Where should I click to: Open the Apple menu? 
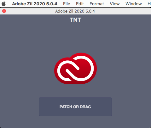3,3
